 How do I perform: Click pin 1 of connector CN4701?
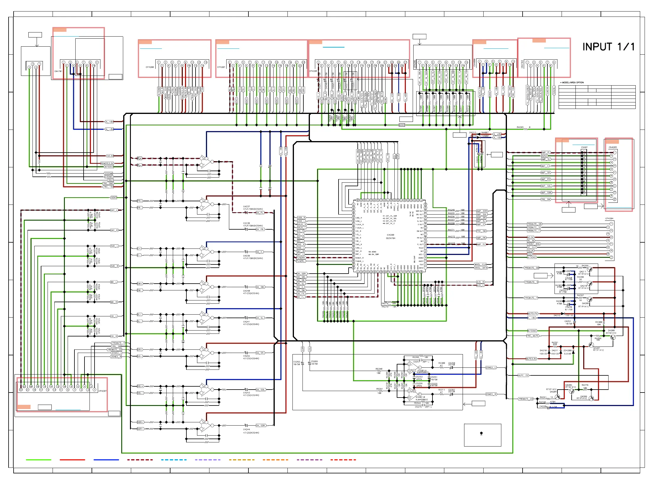click(64, 62)
